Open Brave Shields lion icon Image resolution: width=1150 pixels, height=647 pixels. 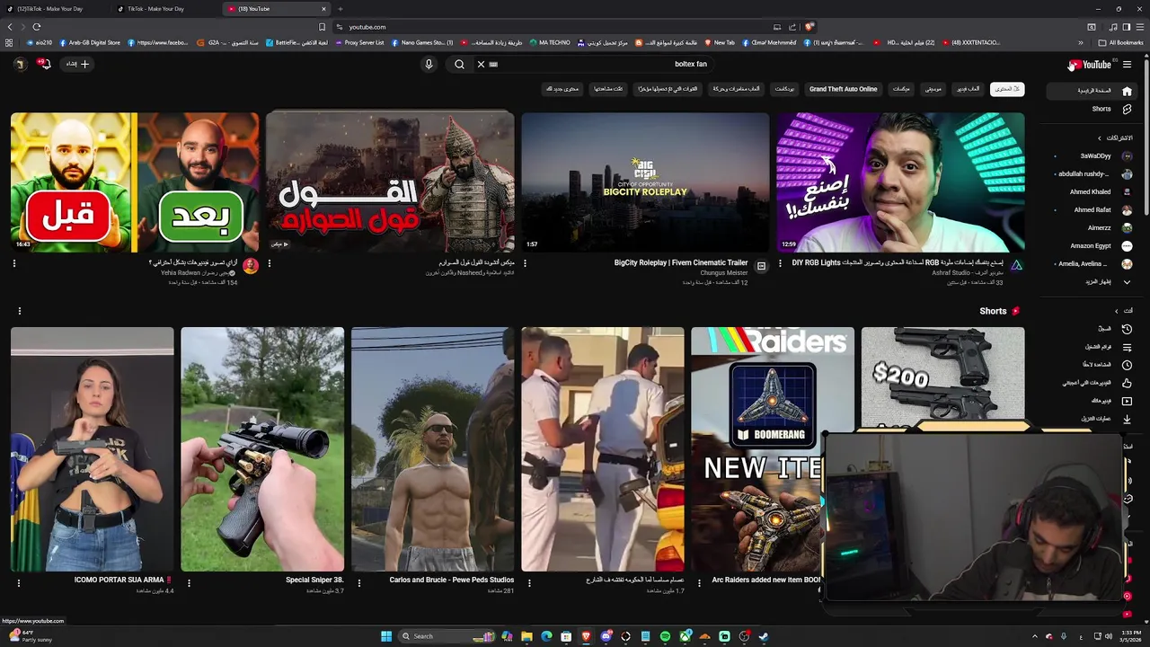point(809,27)
